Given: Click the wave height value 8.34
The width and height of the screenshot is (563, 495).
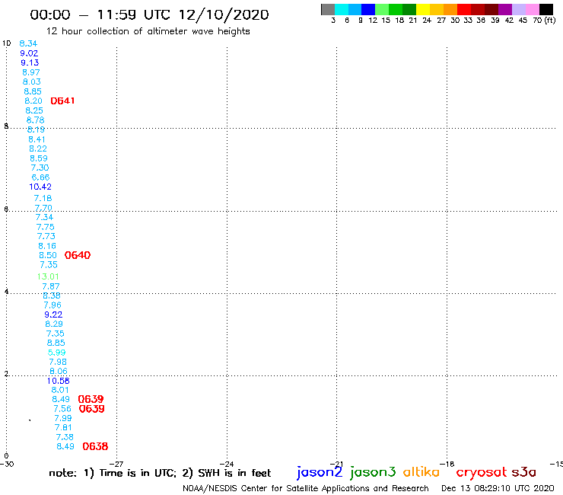Looking at the screenshot, I should pos(28,43).
